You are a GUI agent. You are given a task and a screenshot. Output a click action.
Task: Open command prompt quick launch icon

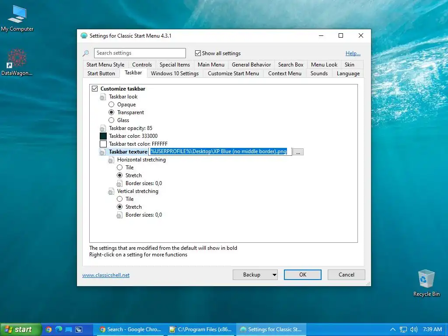pyautogui.click(x=79, y=329)
